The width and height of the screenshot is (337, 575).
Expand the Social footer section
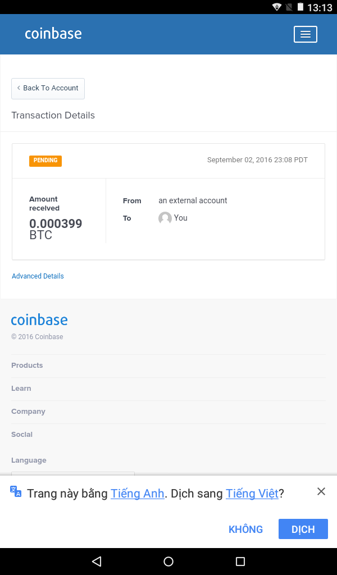(22, 435)
